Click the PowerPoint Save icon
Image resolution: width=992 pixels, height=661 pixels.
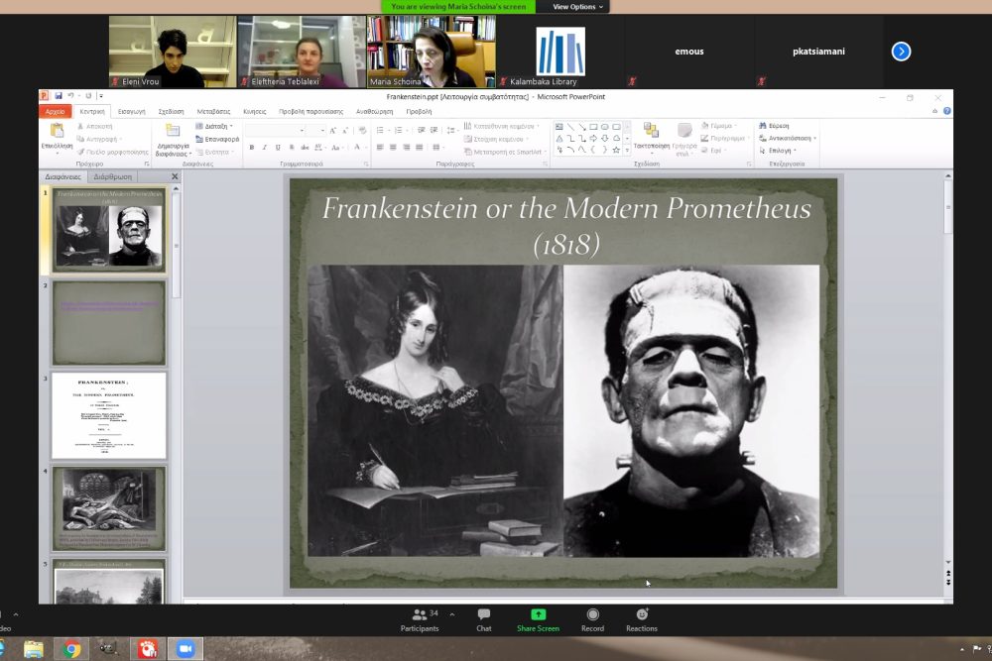pyautogui.click(x=59, y=96)
